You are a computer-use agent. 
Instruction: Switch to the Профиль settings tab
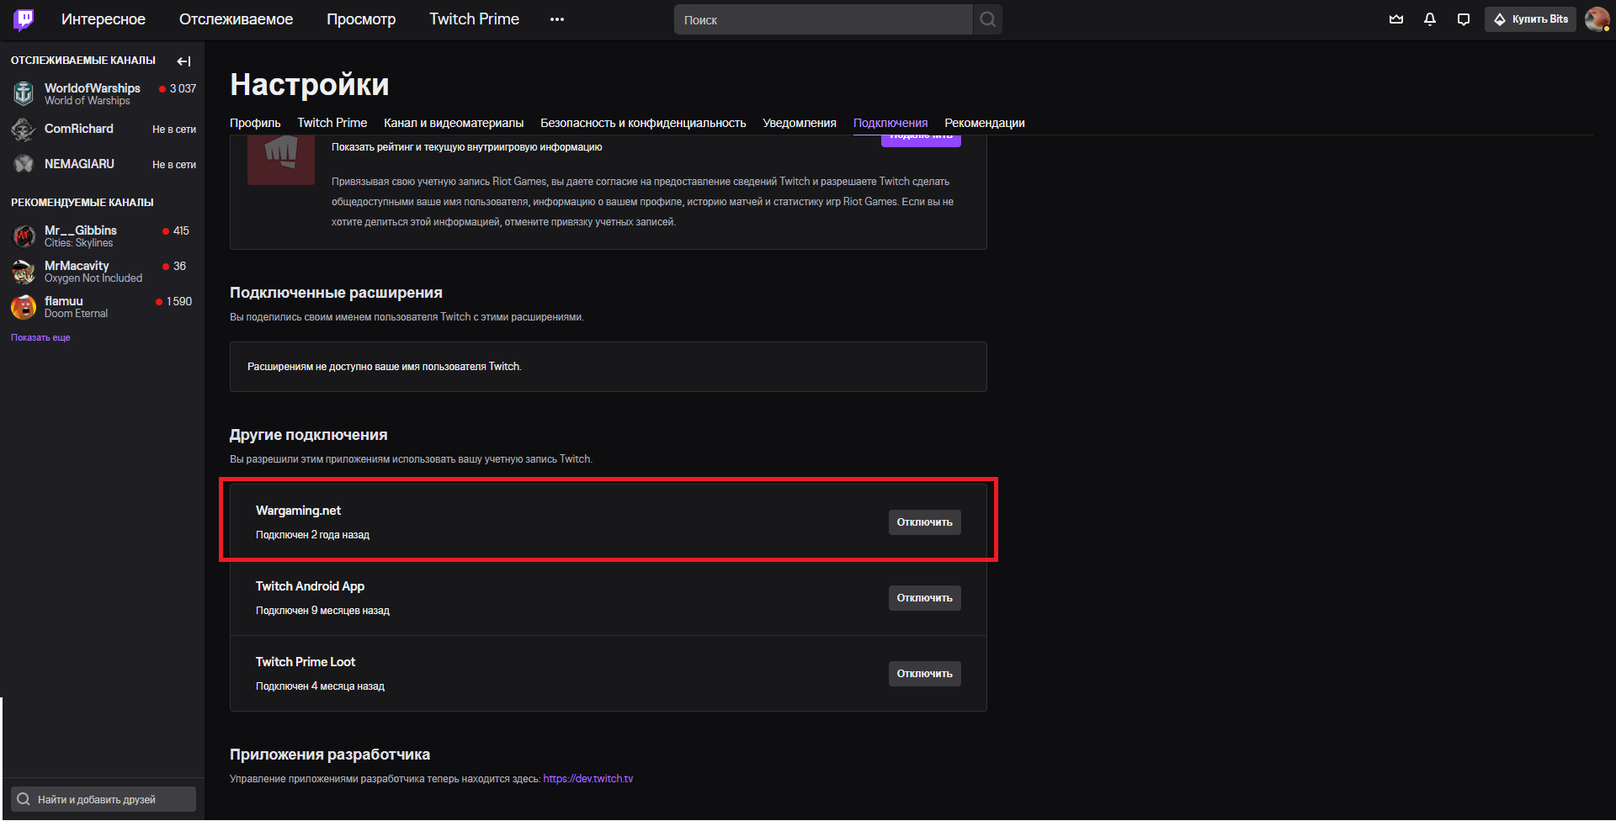[x=255, y=123]
